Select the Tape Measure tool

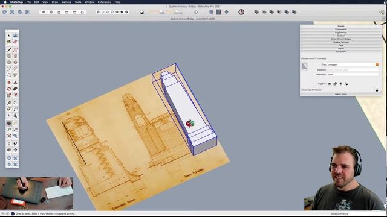coord(9,103)
